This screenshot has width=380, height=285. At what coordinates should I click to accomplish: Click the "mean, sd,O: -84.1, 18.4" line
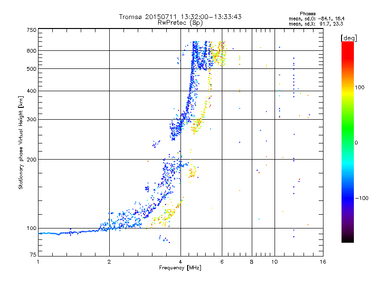(x=316, y=19)
